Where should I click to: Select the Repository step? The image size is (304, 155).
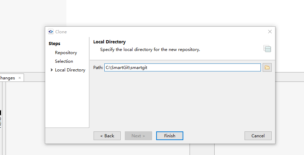point(66,53)
